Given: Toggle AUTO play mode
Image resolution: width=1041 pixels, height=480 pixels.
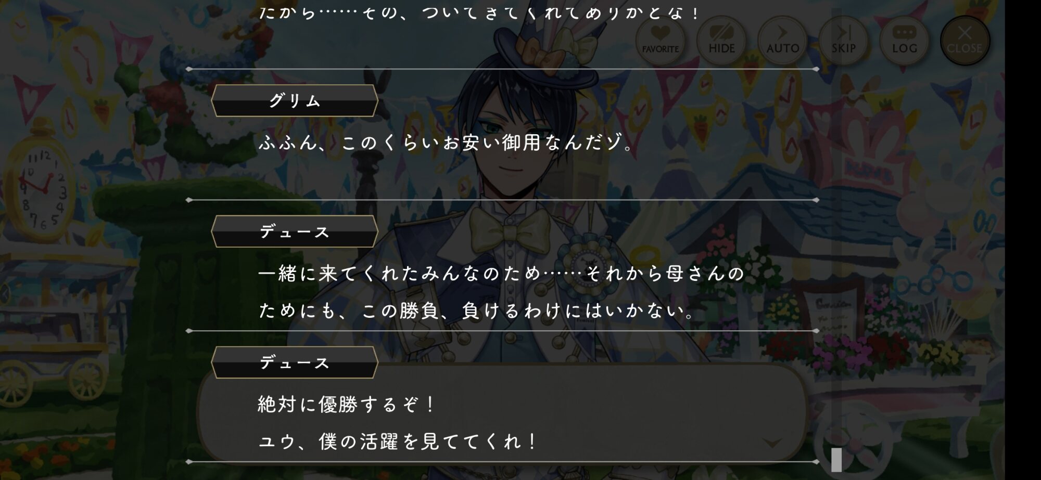Looking at the screenshot, I should pos(782,40).
